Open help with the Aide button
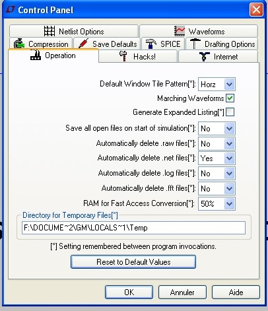 [236, 292]
